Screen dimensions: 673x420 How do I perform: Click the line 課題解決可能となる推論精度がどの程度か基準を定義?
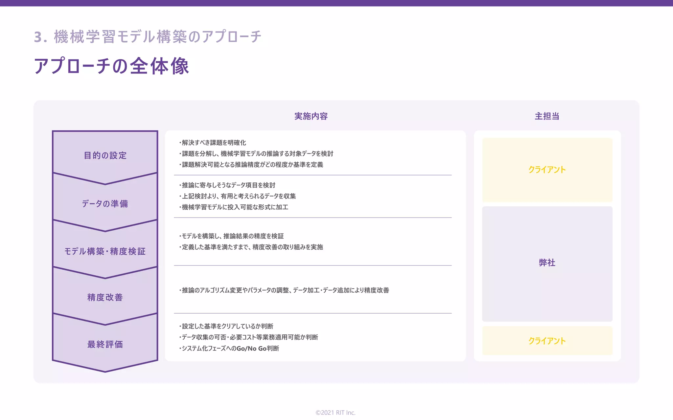click(251, 164)
